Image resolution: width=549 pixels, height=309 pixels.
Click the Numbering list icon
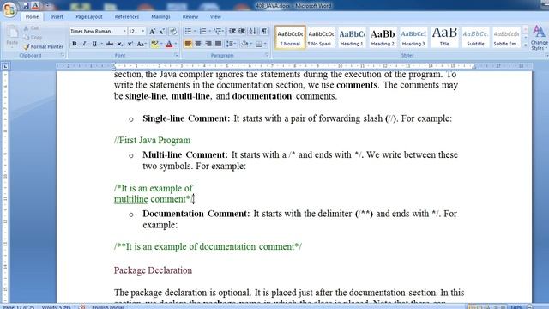click(x=202, y=32)
